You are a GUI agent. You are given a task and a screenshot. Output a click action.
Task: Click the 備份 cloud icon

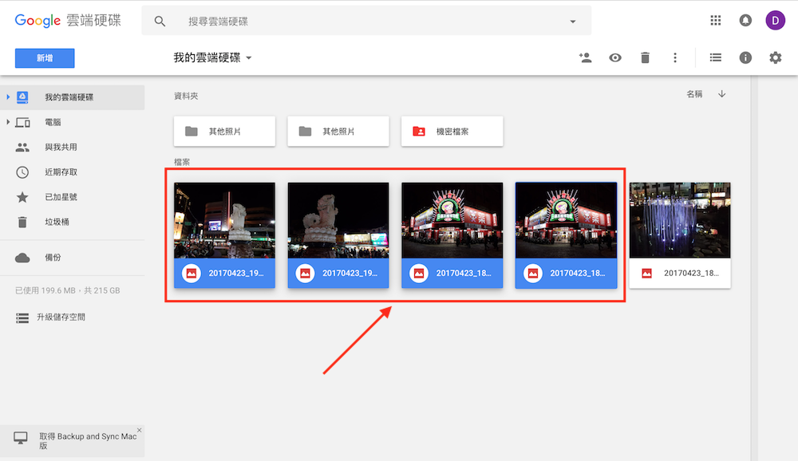tap(22, 258)
